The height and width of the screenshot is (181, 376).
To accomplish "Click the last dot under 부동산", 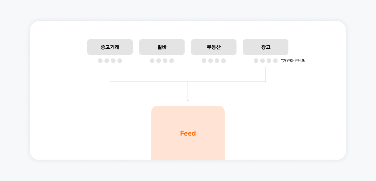I will 224,61.
